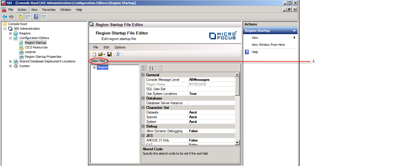The height and width of the screenshot is (166, 398).
Task: Click the New file icon in editor toolbar
Action: 94,54
